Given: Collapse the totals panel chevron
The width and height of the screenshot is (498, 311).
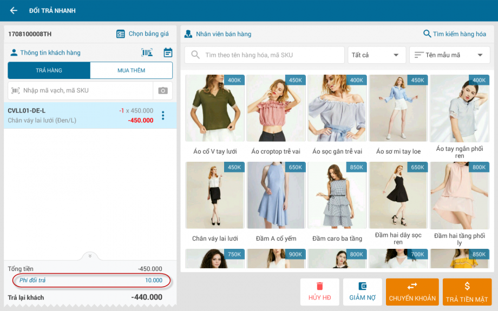Looking at the screenshot, I should click(90, 256).
